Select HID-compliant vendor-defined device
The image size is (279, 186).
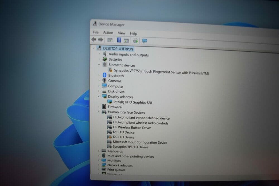pos(141,118)
